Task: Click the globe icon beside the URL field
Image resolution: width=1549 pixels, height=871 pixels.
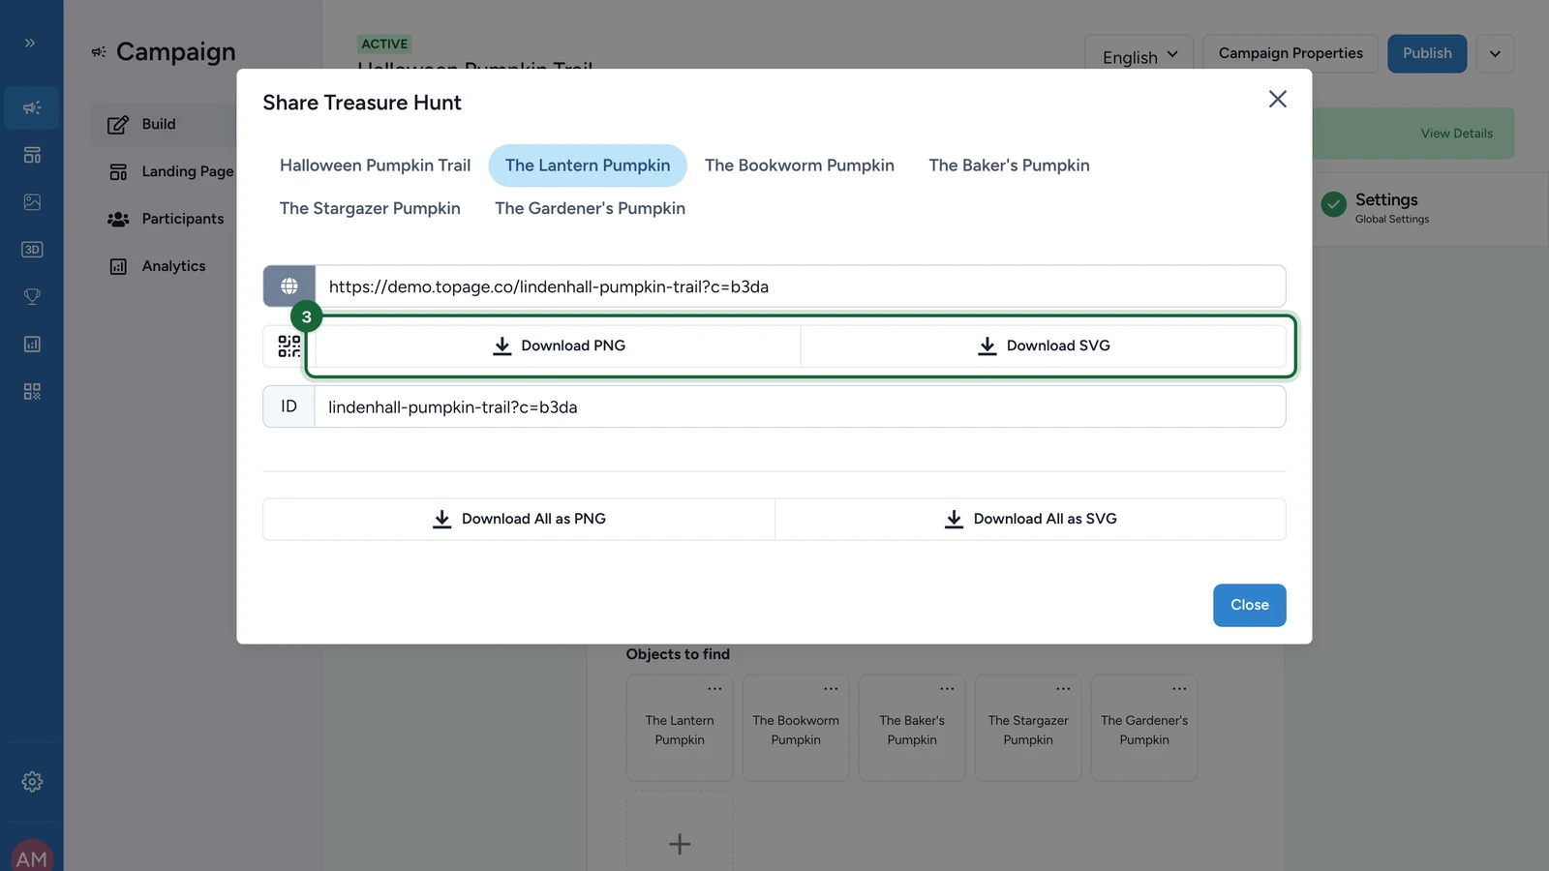Action: pos(289,286)
